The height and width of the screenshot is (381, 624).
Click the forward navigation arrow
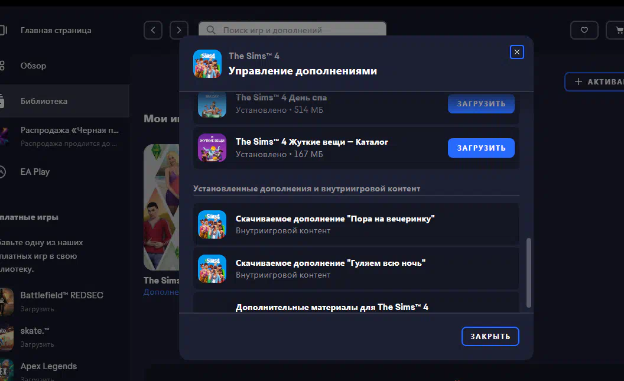pyautogui.click(x=178, y=30)
